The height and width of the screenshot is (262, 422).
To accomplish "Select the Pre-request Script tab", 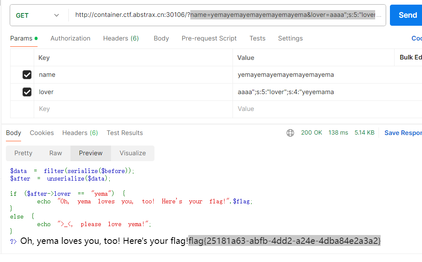I will 209,38.
